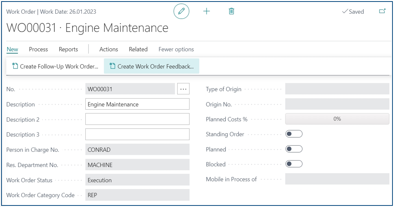Open page in new window icon
Screen dimensions: 394x207
(x=382, y=11)
